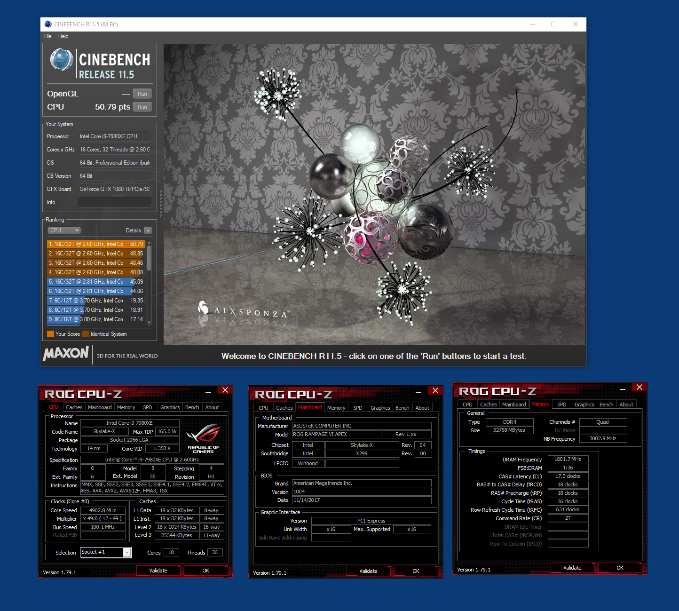Open Graphics tab in CPU-Z processor info window
Screen dimensions: 679x611
tap(170, 407)
